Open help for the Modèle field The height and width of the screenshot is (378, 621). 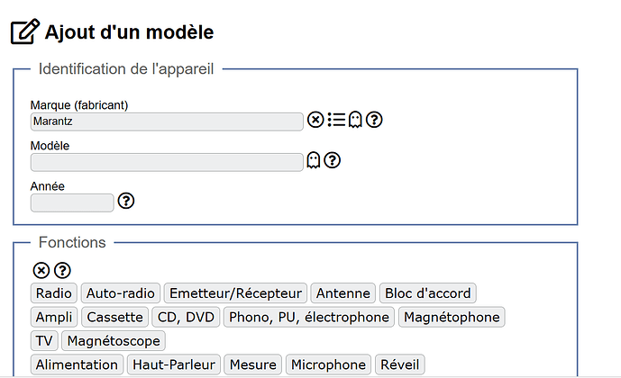332,160
